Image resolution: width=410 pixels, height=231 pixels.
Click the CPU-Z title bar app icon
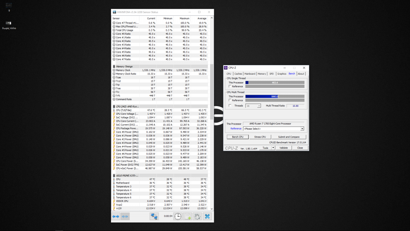pos(226,68)
